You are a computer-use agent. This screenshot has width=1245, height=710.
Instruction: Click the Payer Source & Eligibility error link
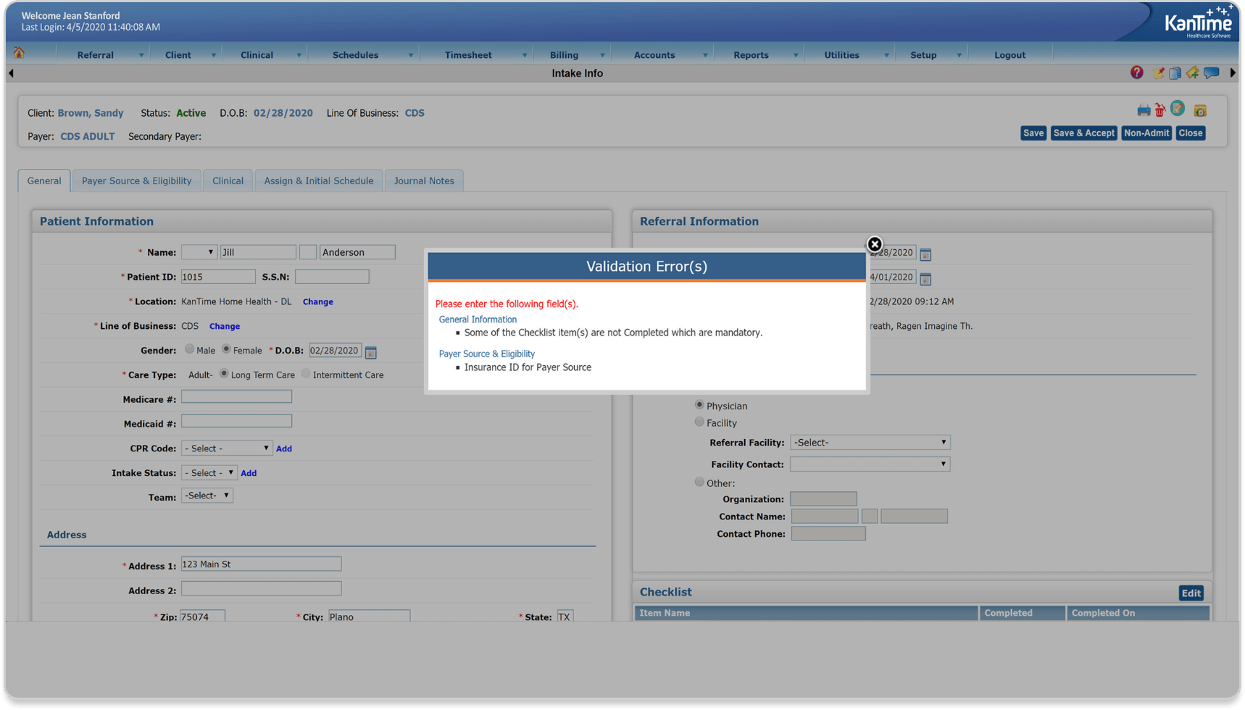click(486, 354)
